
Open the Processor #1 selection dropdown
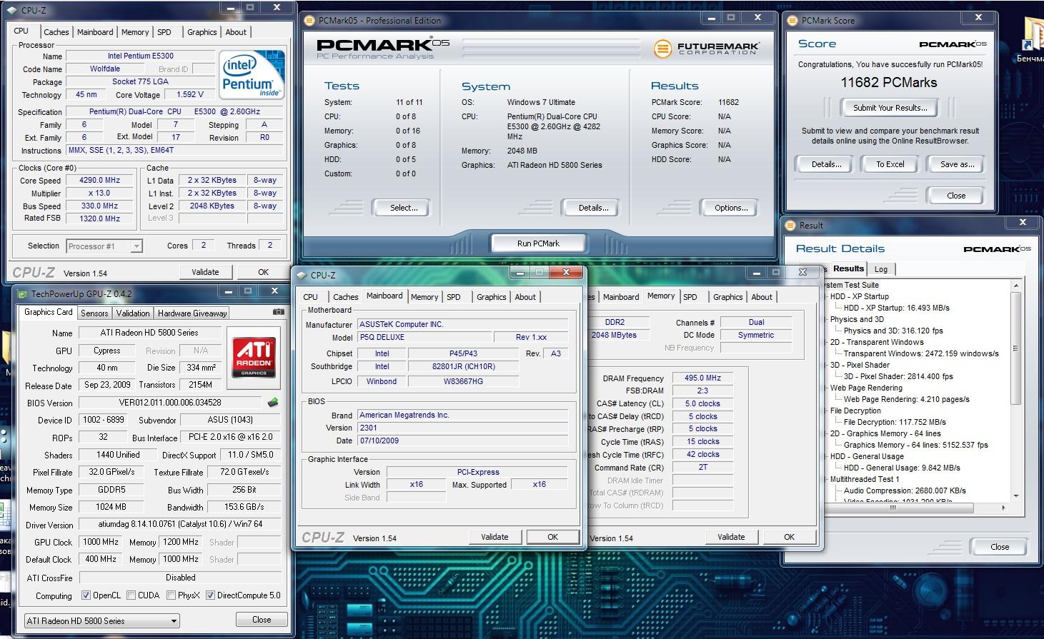[104, 246]
